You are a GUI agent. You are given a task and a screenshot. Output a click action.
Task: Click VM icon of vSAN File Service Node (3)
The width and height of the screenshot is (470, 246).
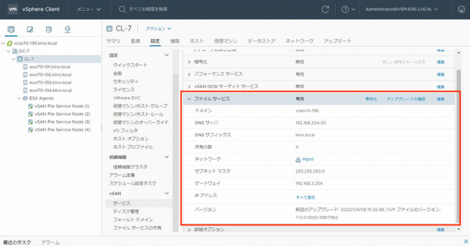[x=30, y=122]
